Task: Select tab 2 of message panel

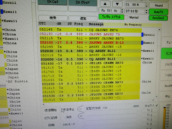Action: tap(81, 115)
